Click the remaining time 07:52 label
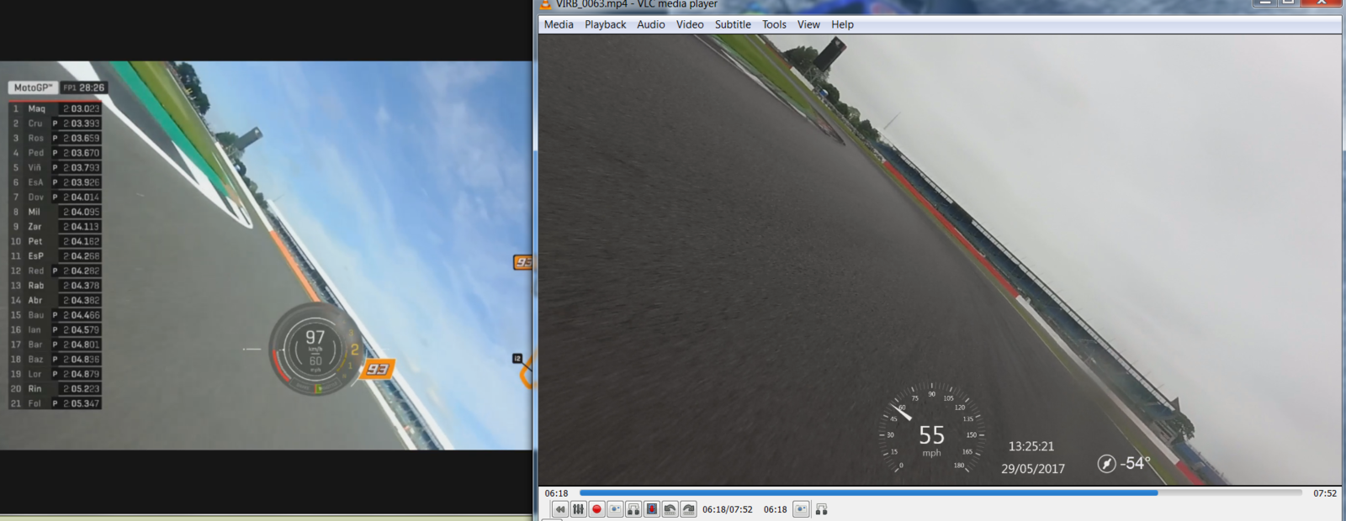 (x=1325, y=493)
